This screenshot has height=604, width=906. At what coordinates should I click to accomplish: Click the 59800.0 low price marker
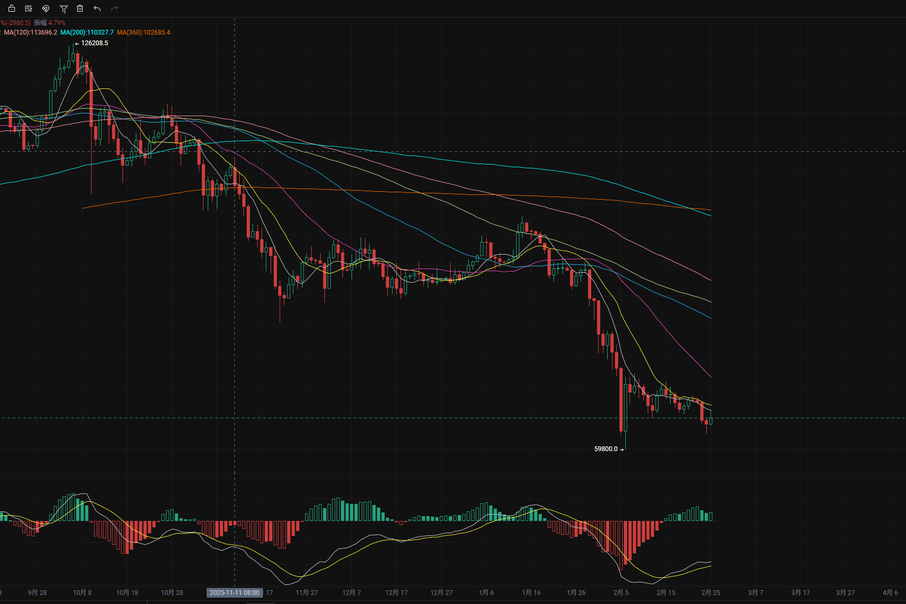606,449
